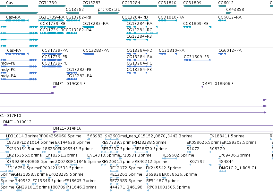Click the mdy-PC protein label
The image size is (273, 192).
[8, 70]
